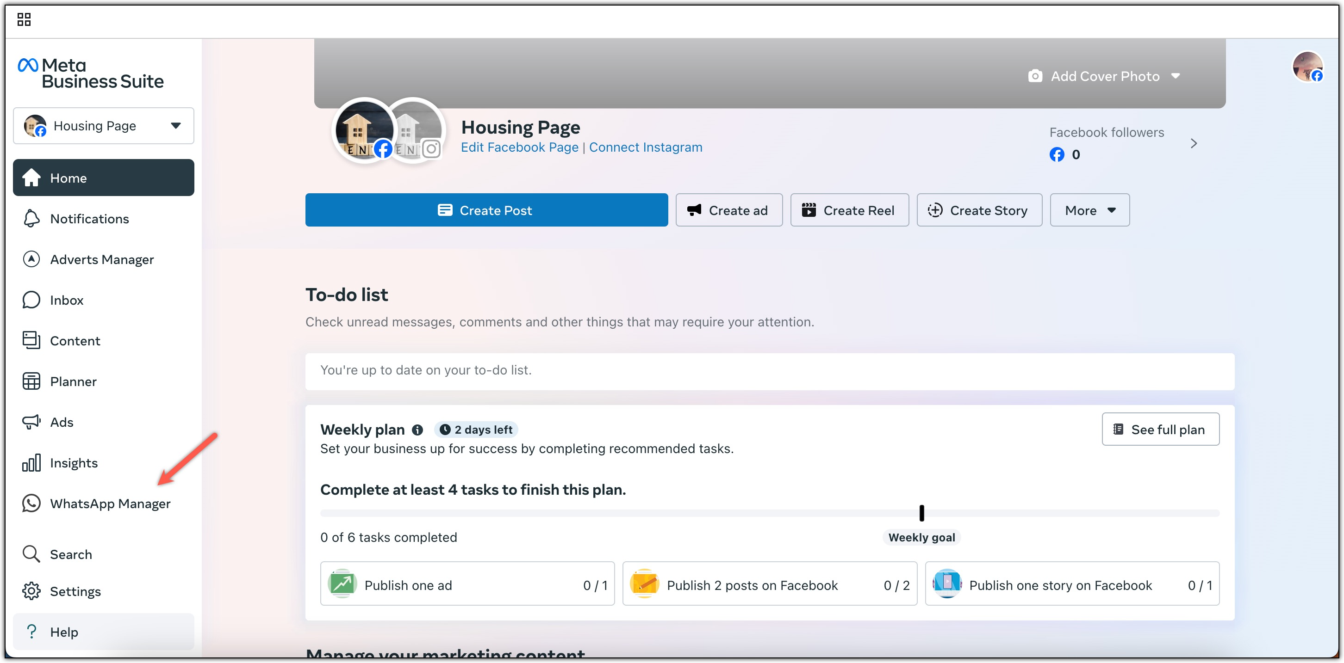Image resolution: width=1344 pixels, height=663 pixels.
Task: Open Settings menu item
Action: tap(103, 590)
